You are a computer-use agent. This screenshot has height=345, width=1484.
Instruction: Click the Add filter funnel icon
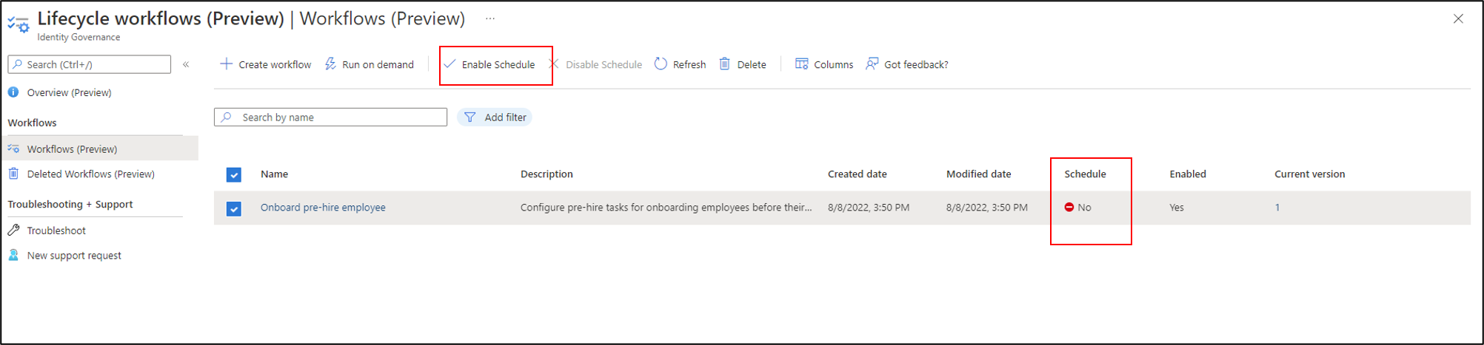(x=470, y=117)
